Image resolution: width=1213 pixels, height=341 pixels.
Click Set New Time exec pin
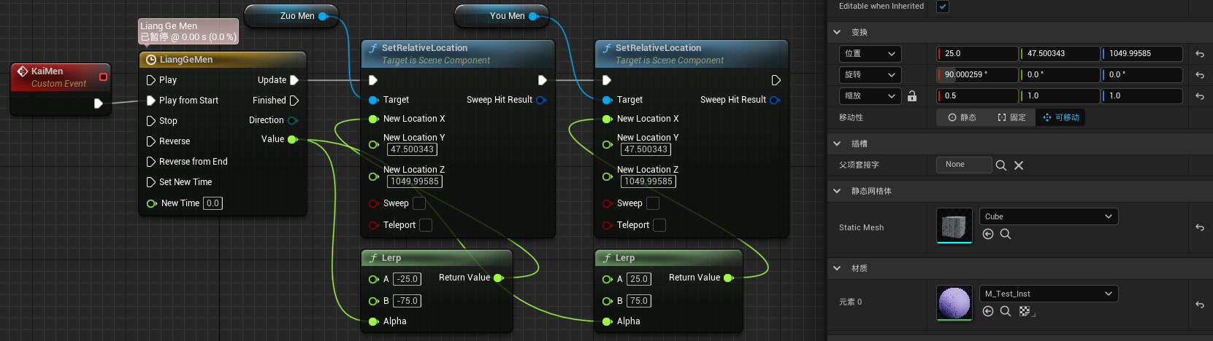click(x=151, y=182)
